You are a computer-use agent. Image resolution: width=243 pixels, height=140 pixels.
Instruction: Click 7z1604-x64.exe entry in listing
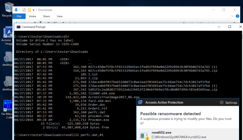coord(101,93)
